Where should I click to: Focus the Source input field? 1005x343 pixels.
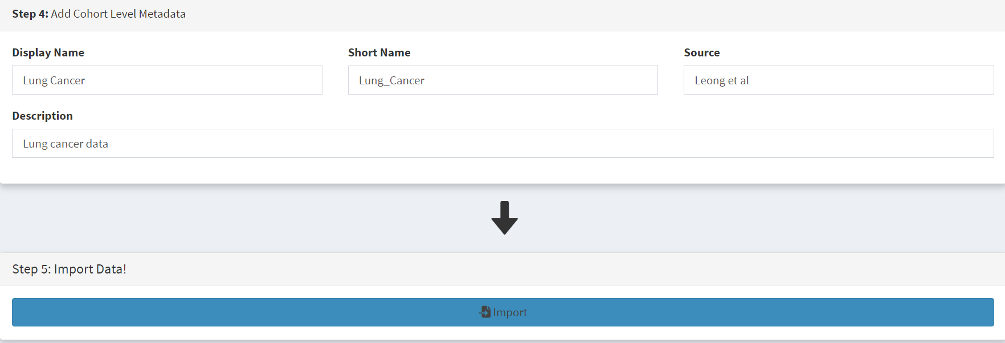[x=839, y=80]
